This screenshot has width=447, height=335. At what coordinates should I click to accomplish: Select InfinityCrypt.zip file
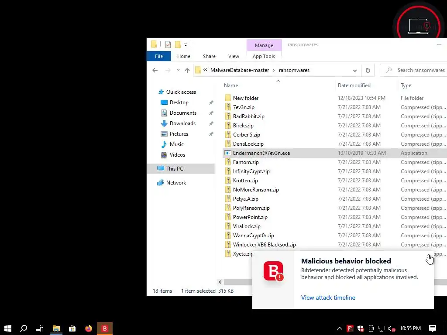point(251,171)
